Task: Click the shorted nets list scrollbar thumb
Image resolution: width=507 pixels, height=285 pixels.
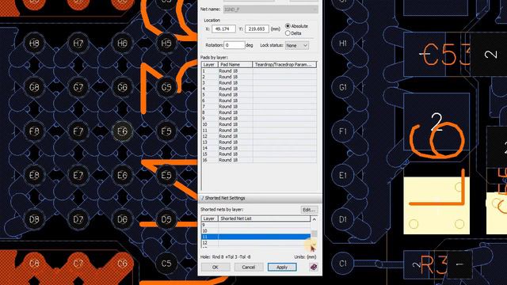Action: (x=314, y=234)
